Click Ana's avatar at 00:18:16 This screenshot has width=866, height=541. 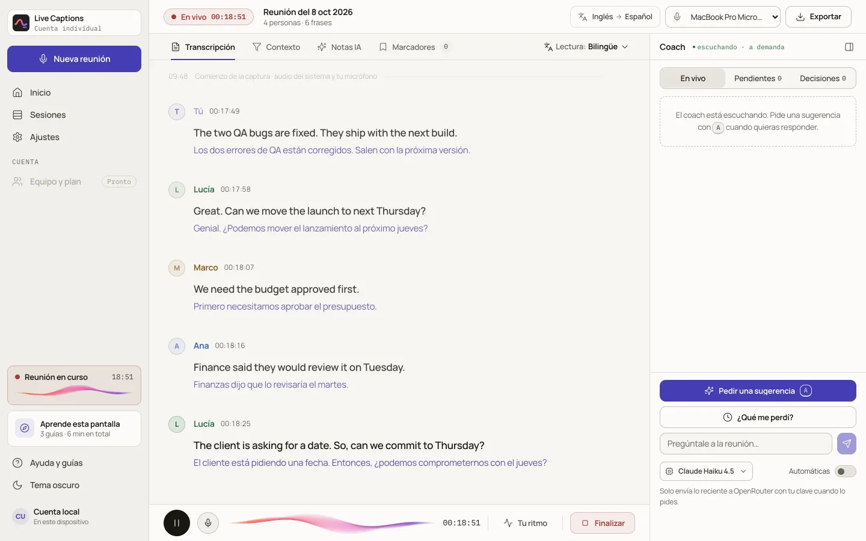(177, 346)
